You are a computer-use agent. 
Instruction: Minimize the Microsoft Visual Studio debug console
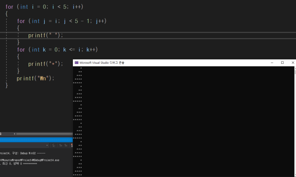pyautogui.click(x=272, y=63)
